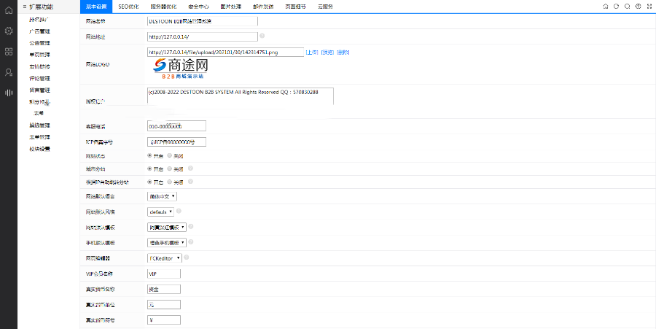Click the 真实货币符号 input containing ¥
Viewport: 656px width, 329px height.
[164, 320]
